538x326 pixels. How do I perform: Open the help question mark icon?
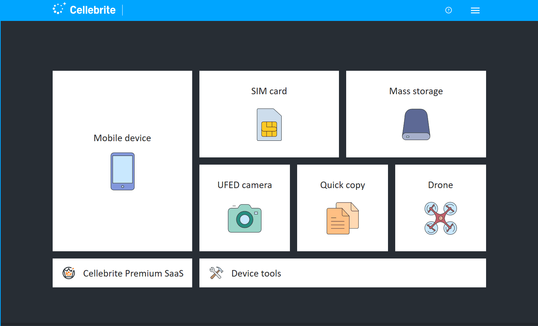pos(449,10)
